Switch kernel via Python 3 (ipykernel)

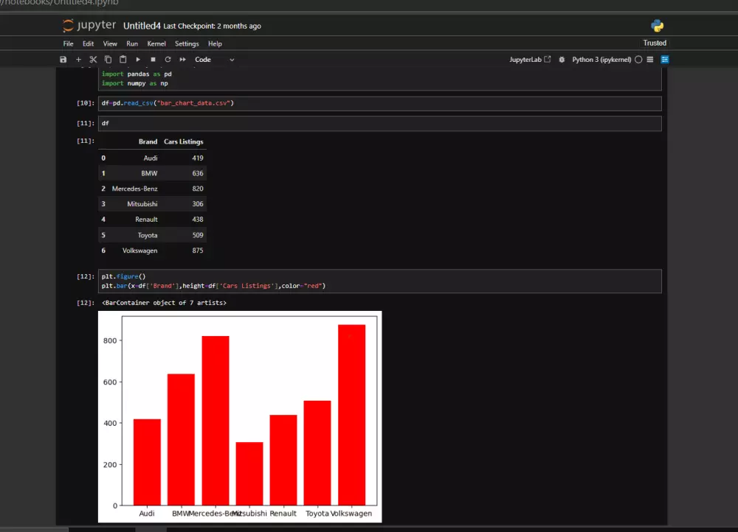601,60
